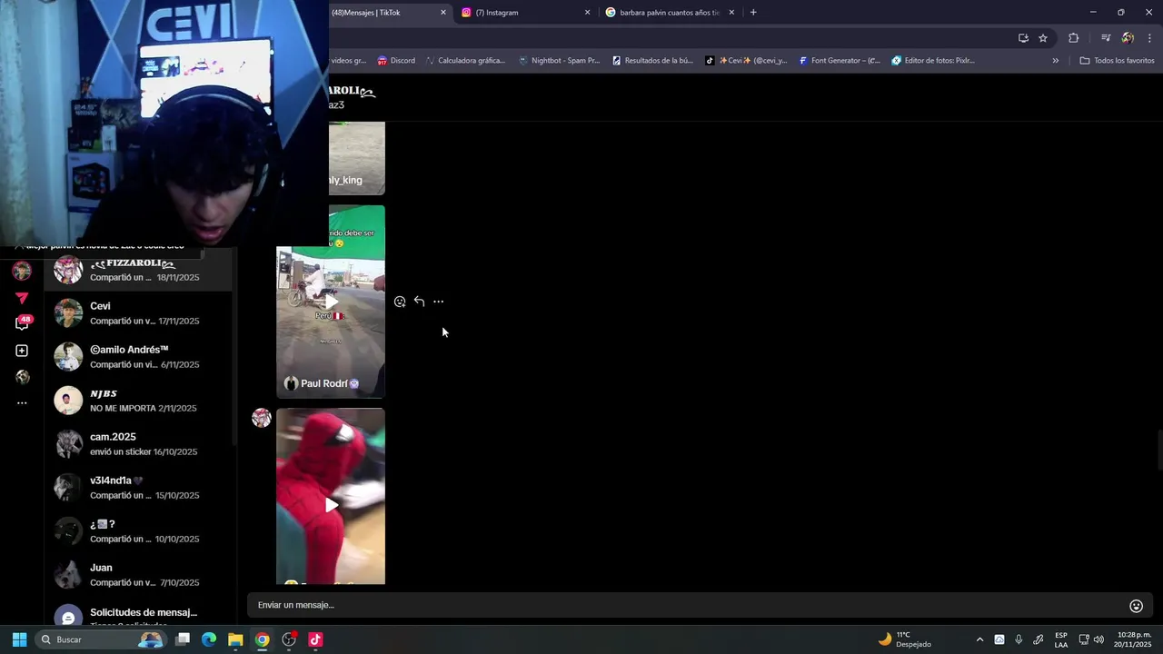Open the ©amilo Andrés™ conversation
The width and height of the screenshot is (1163, 654).
(138, 357)
